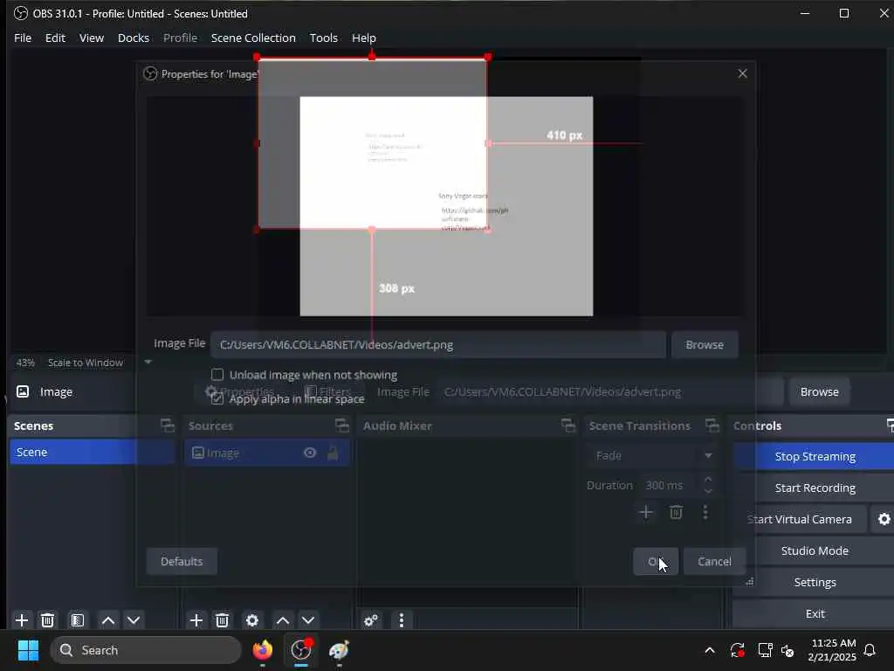Click Browse in the source toolbar
The image size is (894, 671).
click(x=819, y=391)
